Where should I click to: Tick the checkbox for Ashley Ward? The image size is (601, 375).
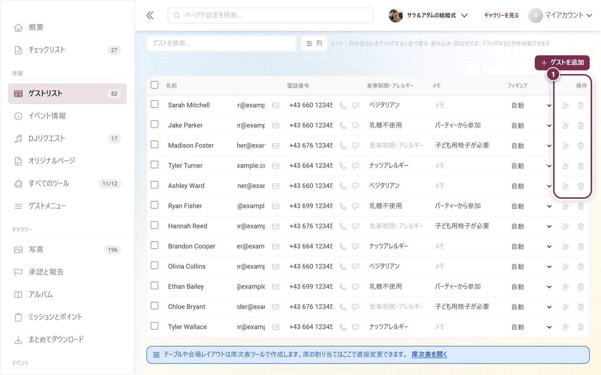click(154, 185)
